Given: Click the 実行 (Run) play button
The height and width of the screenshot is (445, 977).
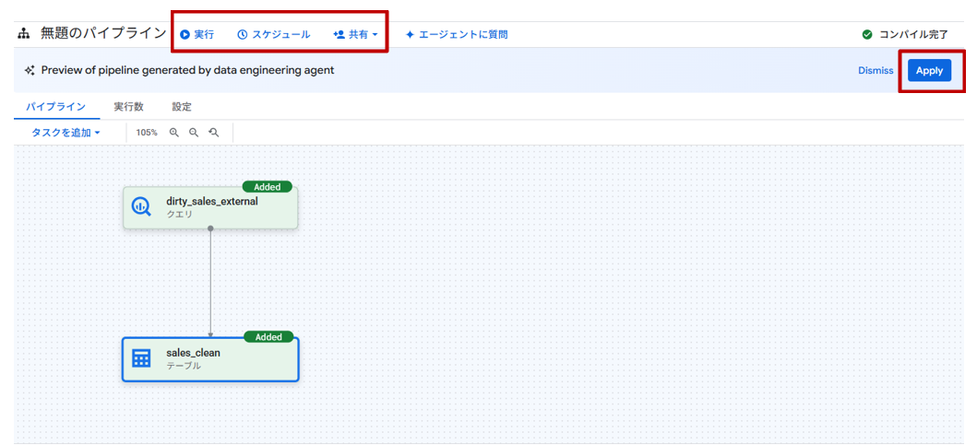Looking at the screenshot, I should click(197, 34).
